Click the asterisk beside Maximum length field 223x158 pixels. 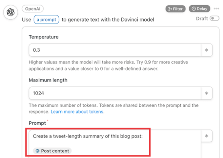pos(207,93)
